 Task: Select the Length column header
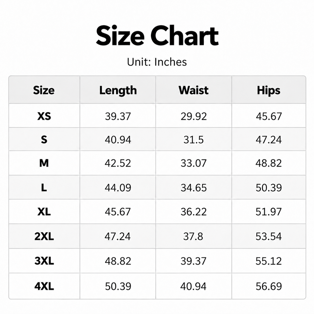(118, 91)
